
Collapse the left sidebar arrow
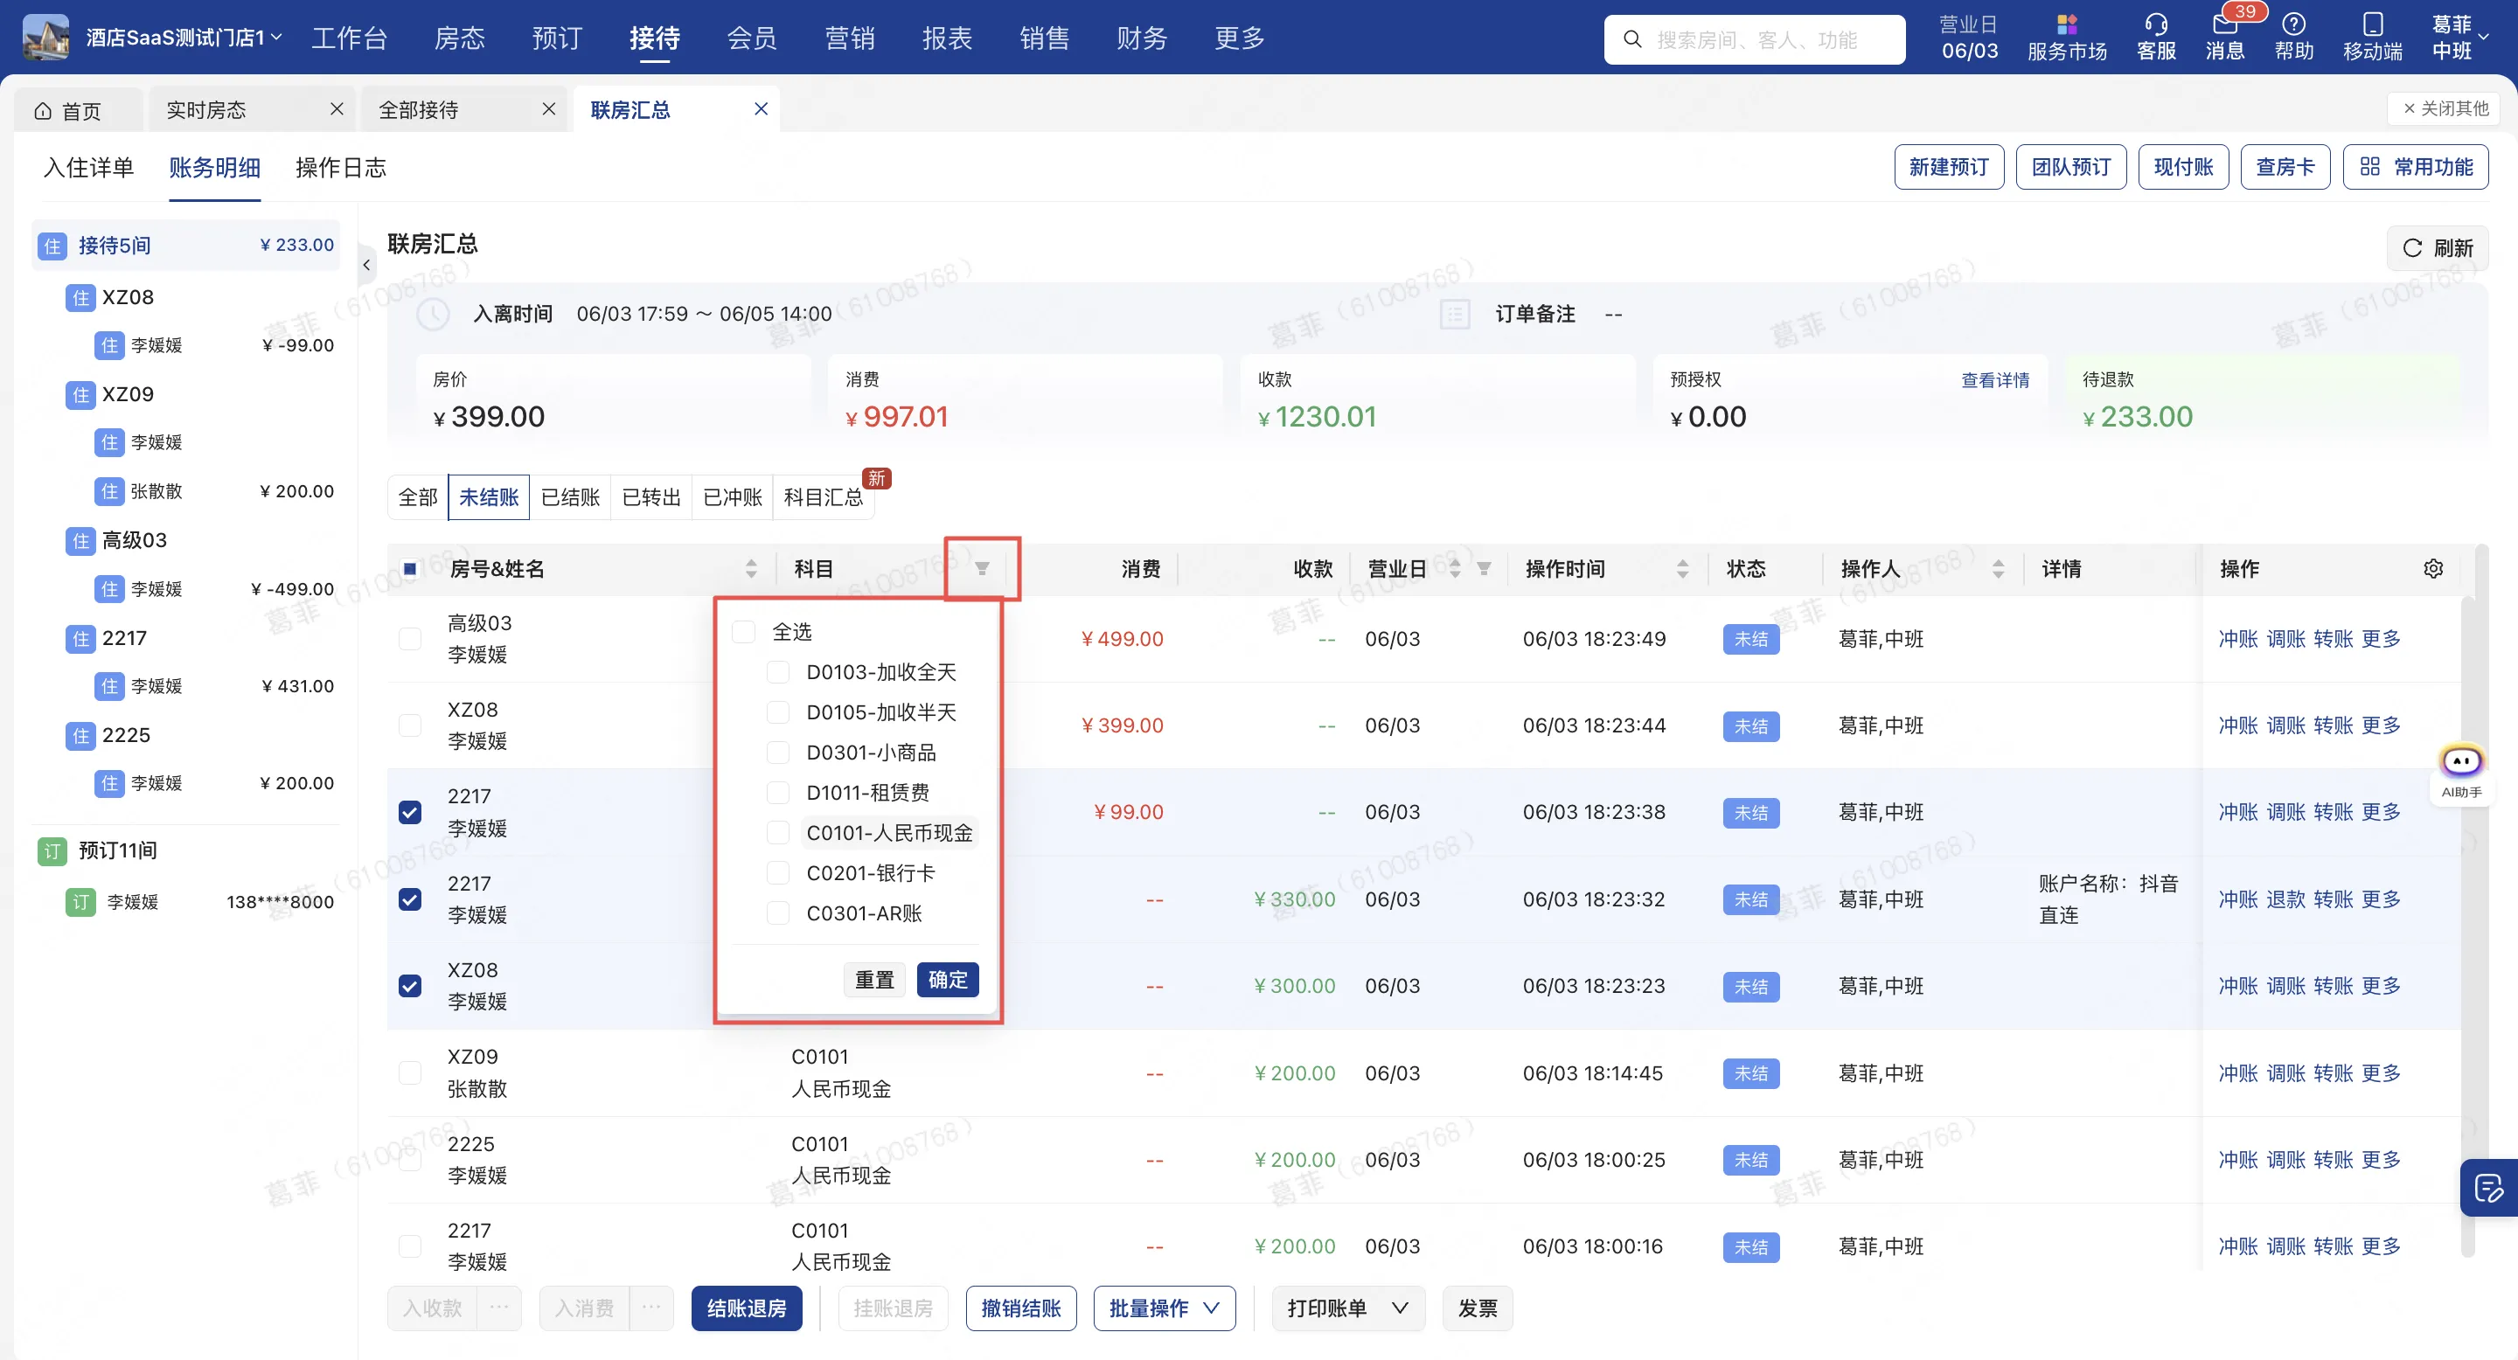click(x=366, y=264)
